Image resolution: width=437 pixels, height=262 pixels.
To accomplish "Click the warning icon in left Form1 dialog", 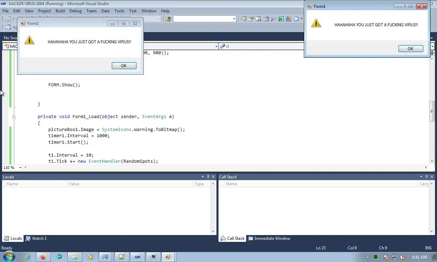I will click(x=29, y=40).
